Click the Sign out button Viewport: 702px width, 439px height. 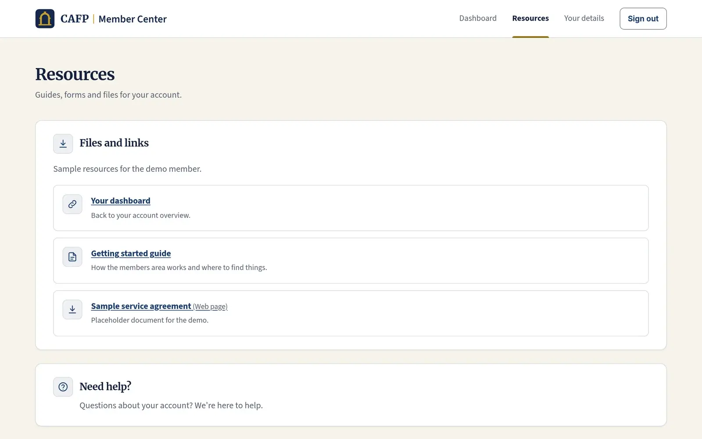(x=643, y=18)
